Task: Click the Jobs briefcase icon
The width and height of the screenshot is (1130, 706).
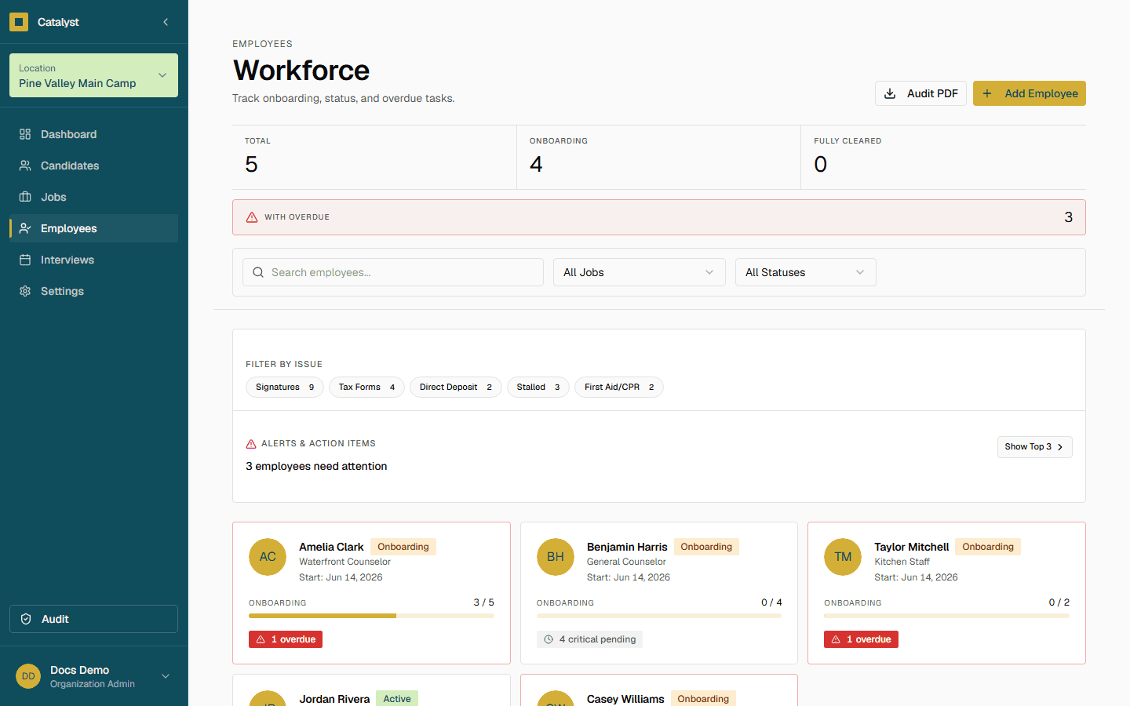Action: click(x=25, y=197)
